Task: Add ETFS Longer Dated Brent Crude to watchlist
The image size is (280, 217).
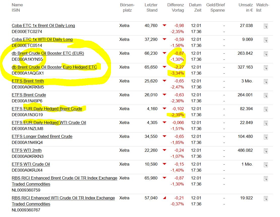Action: click(x=266, y=137)
